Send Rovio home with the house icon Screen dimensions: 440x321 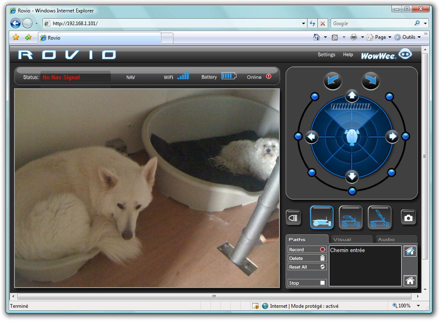(x=410, y=280)
